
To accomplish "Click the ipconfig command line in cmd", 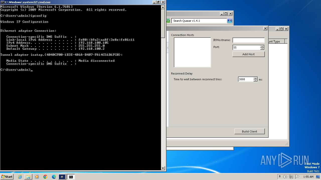I will click(23, 16).
